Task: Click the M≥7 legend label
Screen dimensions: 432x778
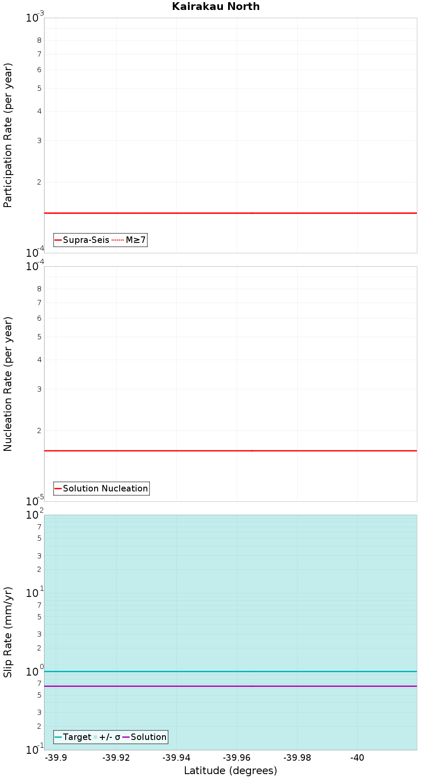Action: point(136,240)
